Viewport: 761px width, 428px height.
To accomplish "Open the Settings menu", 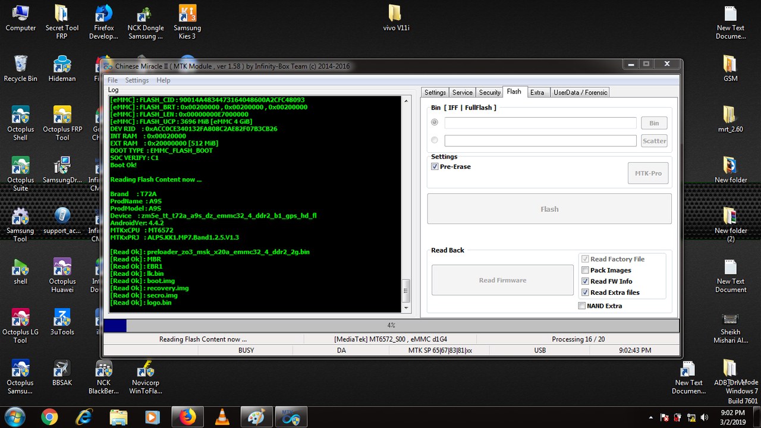I will (137, 80).
